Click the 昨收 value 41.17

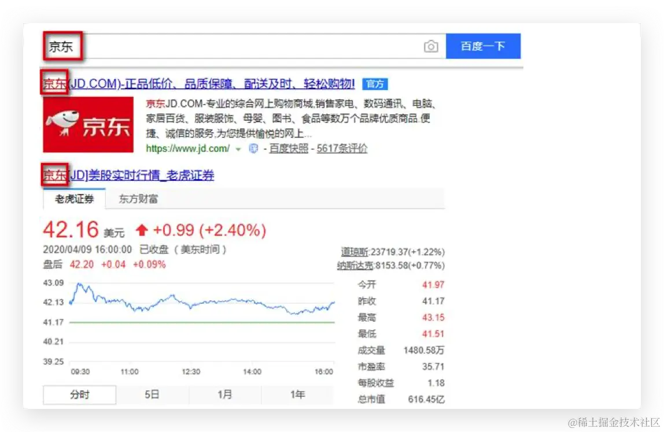[433, 301]
